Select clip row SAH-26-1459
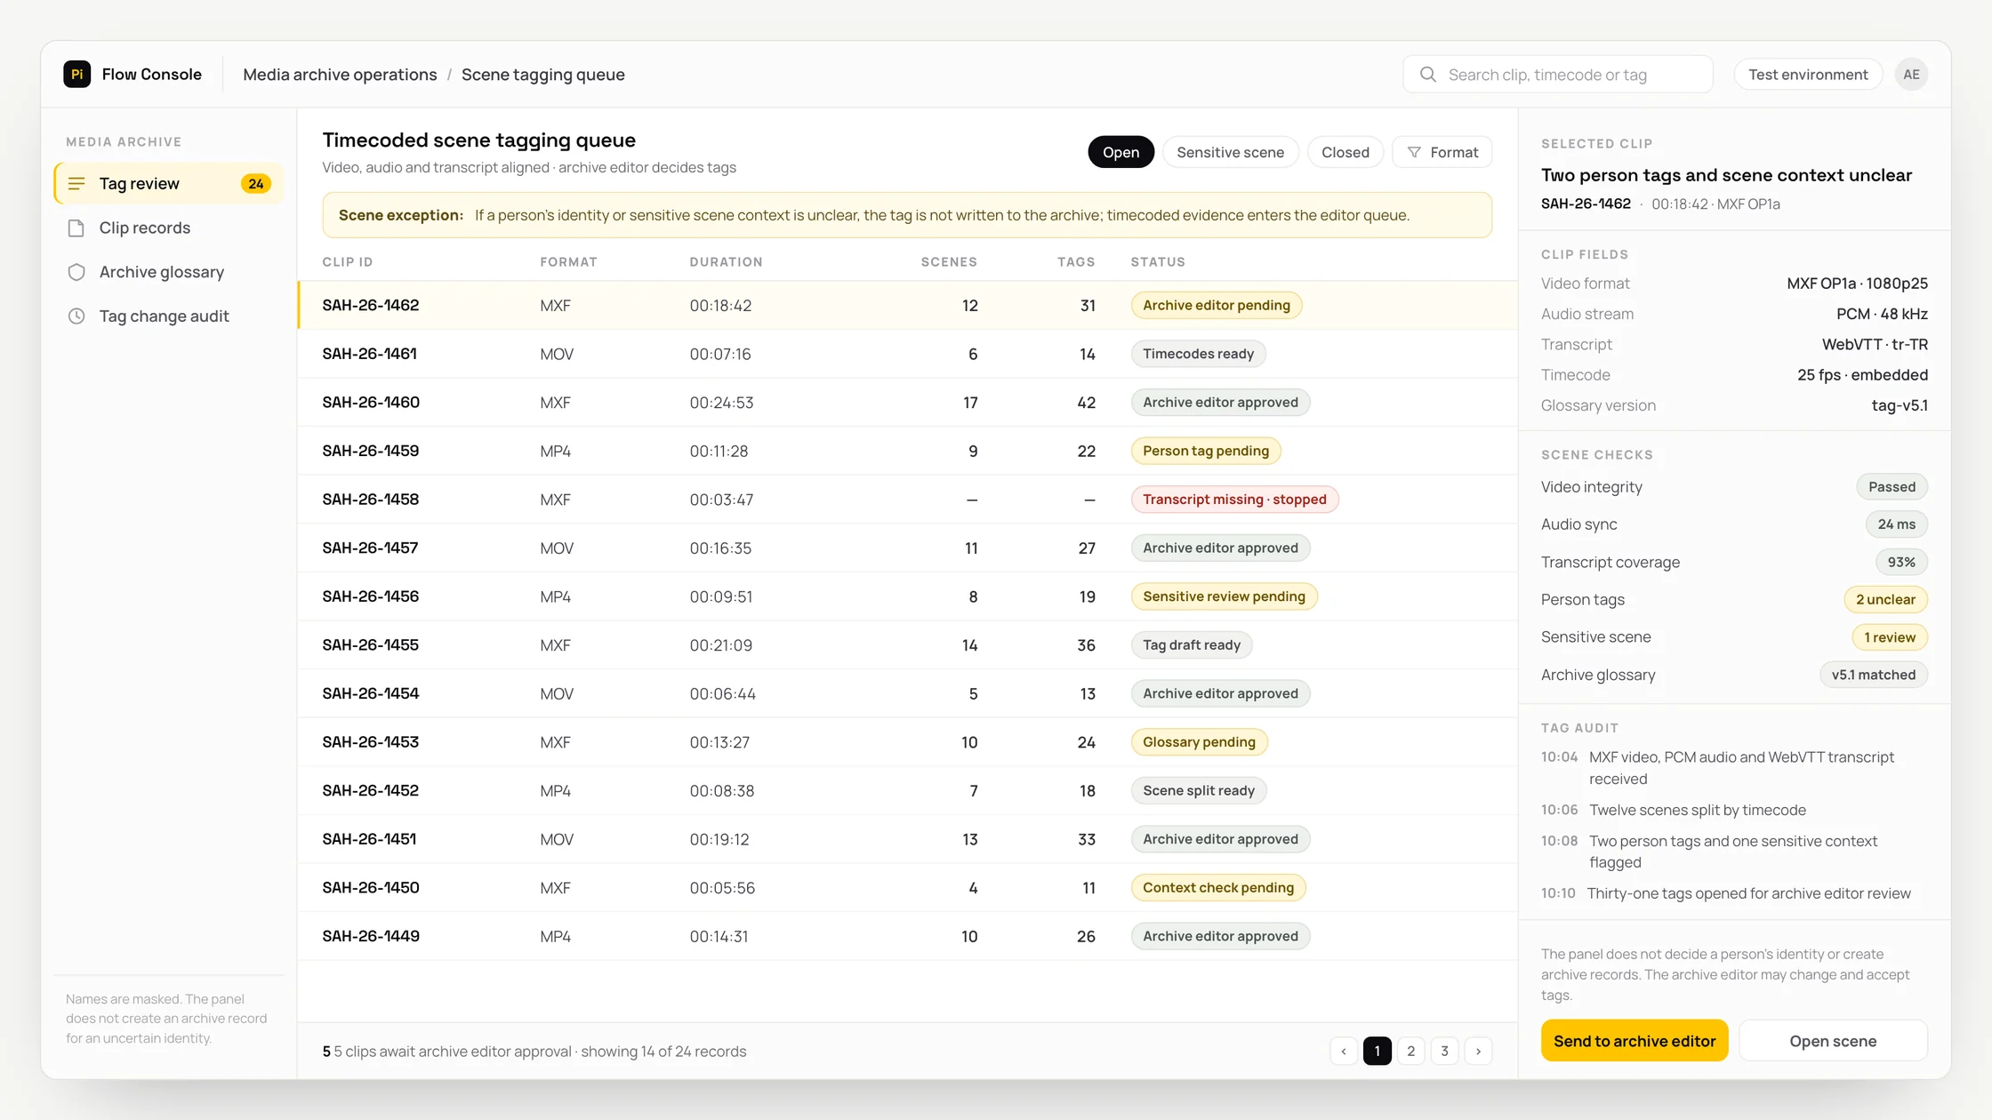Viewport: 1992px width, 1120px height. click(x=907, y=452)
